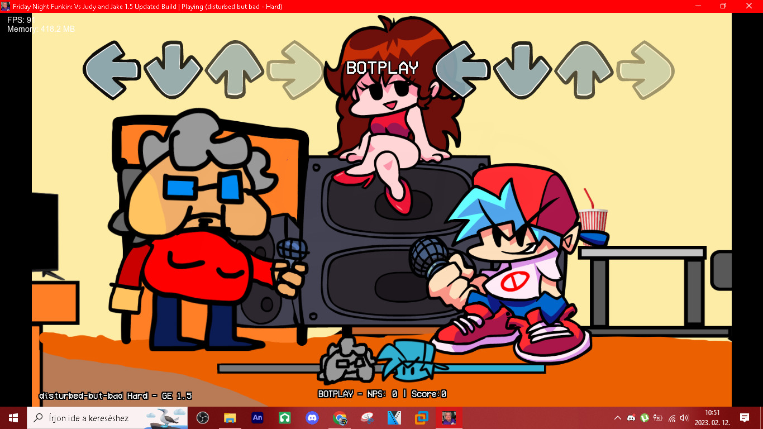Open the volume control in tray
Viewport: 763px width, 429px height.
tap(684, 418)
